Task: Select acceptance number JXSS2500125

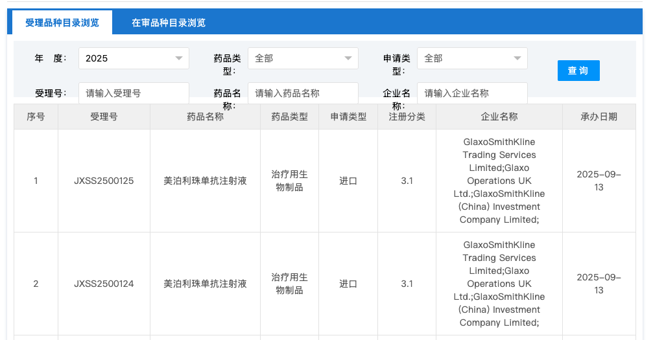Action: click(104, 181)
